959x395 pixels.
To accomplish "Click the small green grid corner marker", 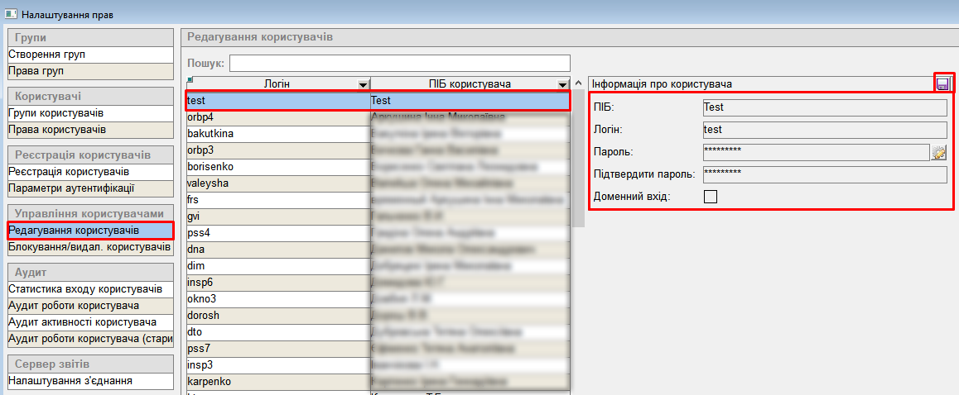I will (190, 79).
